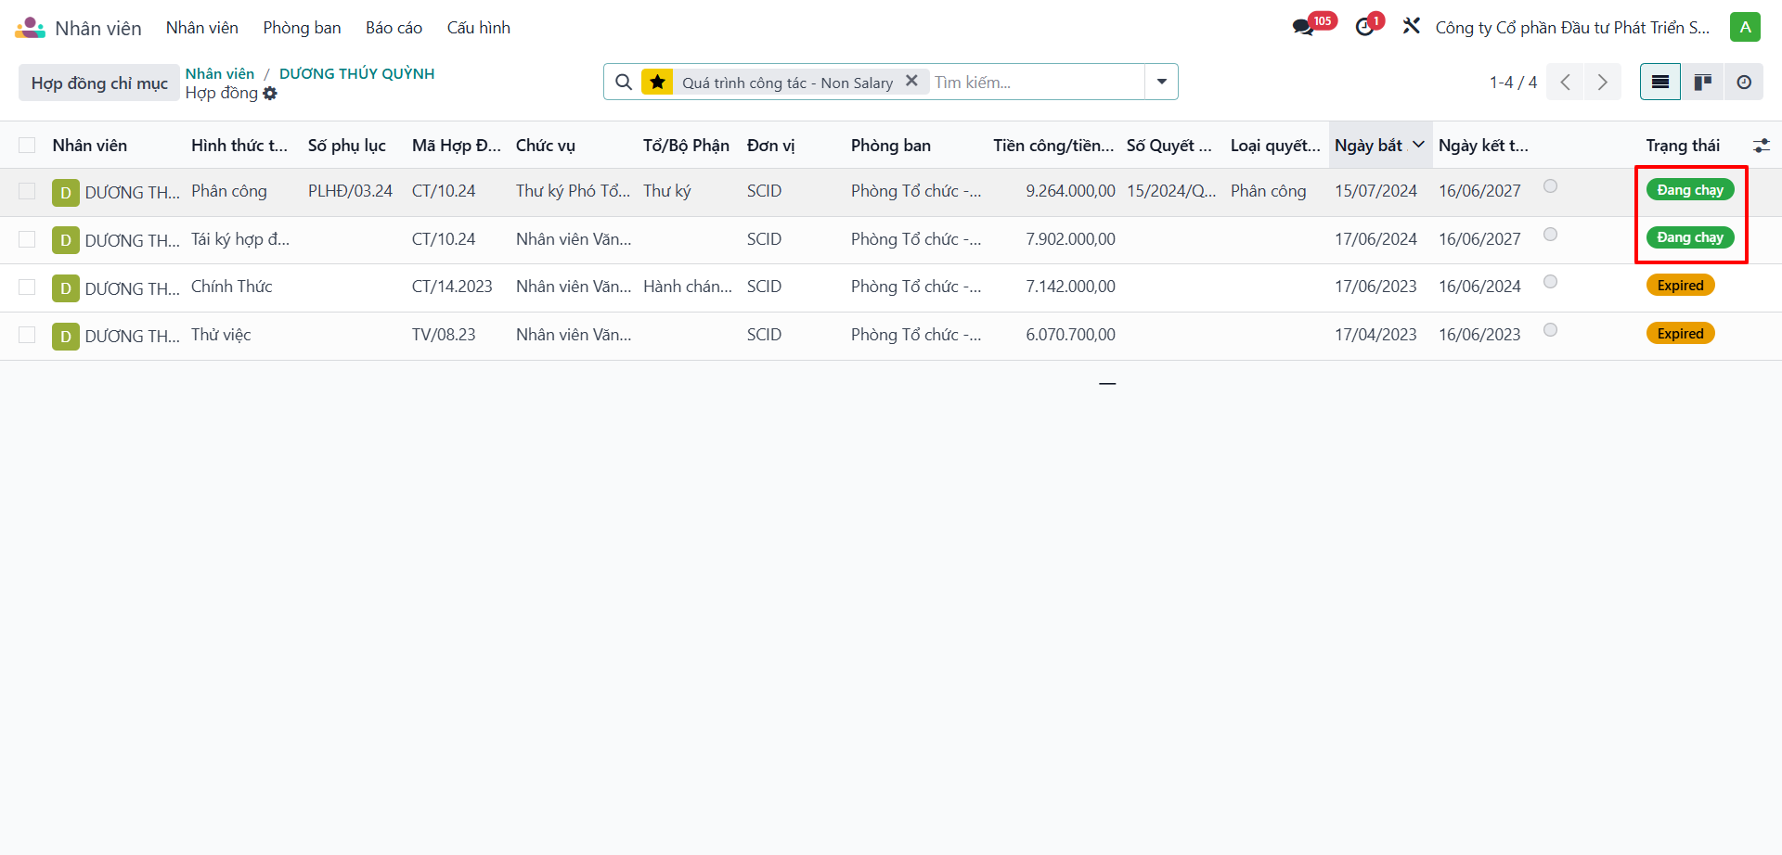Click the Expired badge in Chính Thức row
Viewport: 1782px width, 855px height.
[1680, 286]
